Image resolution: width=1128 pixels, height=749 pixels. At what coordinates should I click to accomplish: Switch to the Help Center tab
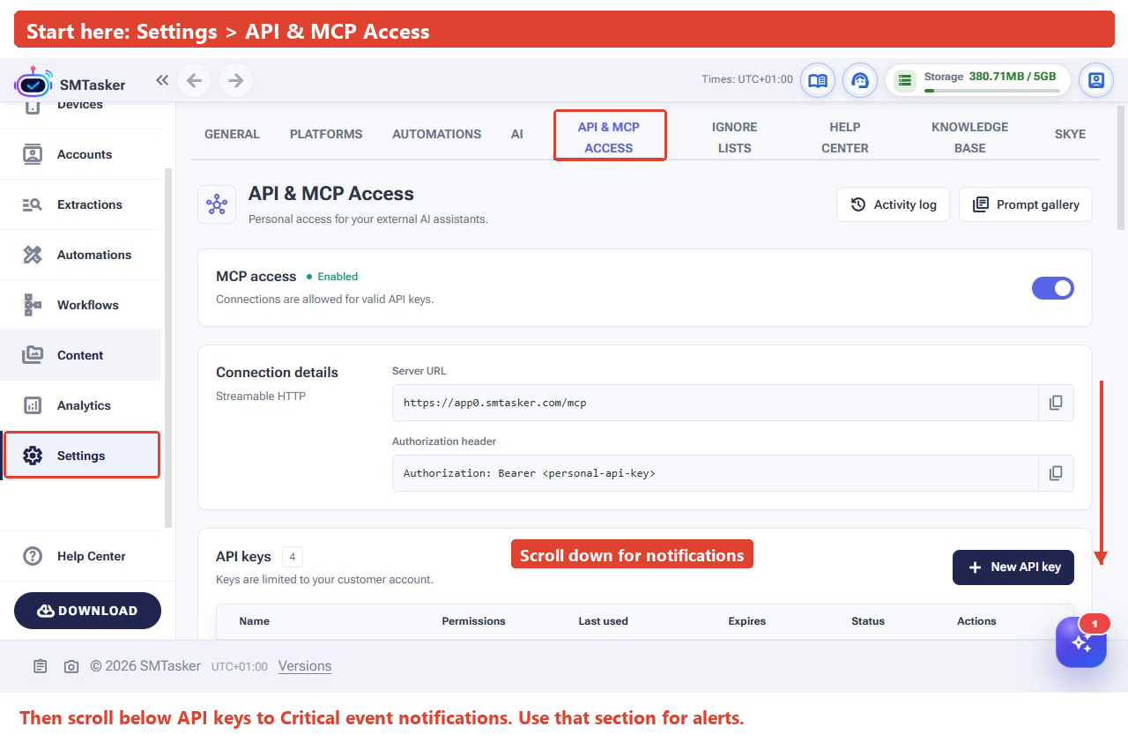pos(845,137)
